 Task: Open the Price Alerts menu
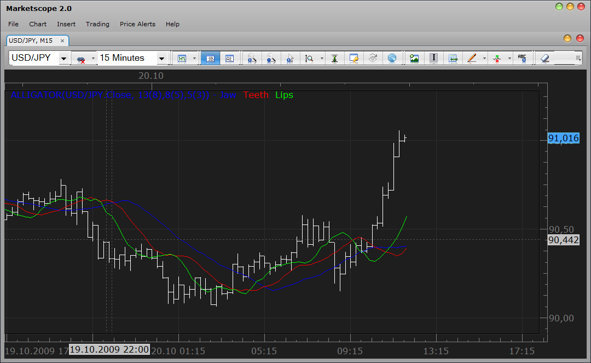pos(137,24)
